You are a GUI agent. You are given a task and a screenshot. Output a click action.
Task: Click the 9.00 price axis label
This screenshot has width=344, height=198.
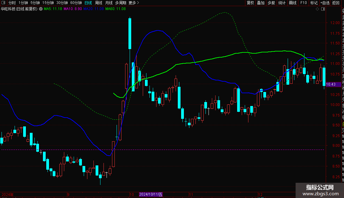[336, 146]
